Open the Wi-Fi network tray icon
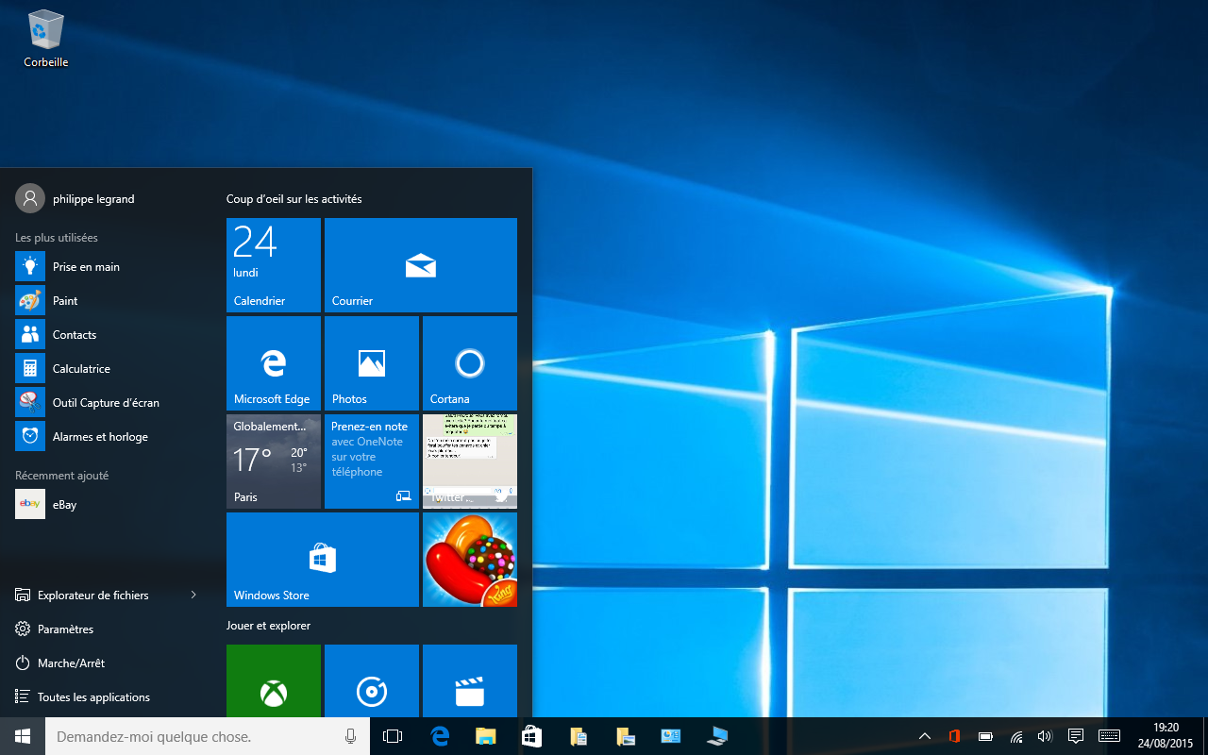The width and height of the screenshot is (1208, 755). point(1015,736)
